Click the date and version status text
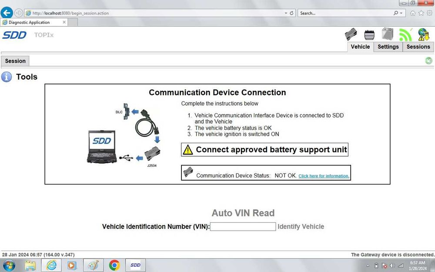 point(38,255)
